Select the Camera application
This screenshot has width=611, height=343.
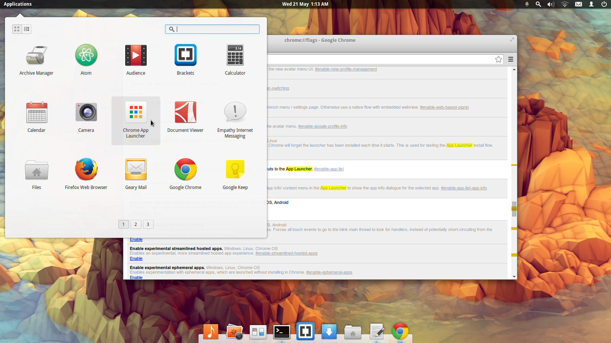[86, 112]
